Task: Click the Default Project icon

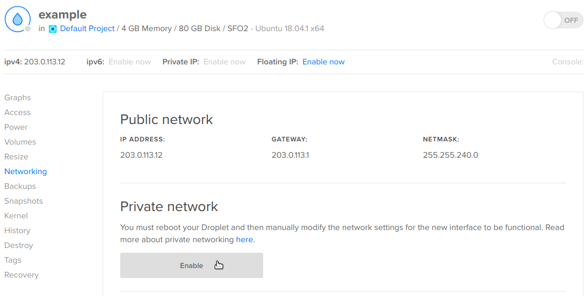Action: click(x=53, y=29)
